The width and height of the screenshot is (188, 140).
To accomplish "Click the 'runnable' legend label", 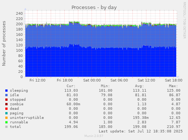I will pyautogui.click(x=19, y=122).
